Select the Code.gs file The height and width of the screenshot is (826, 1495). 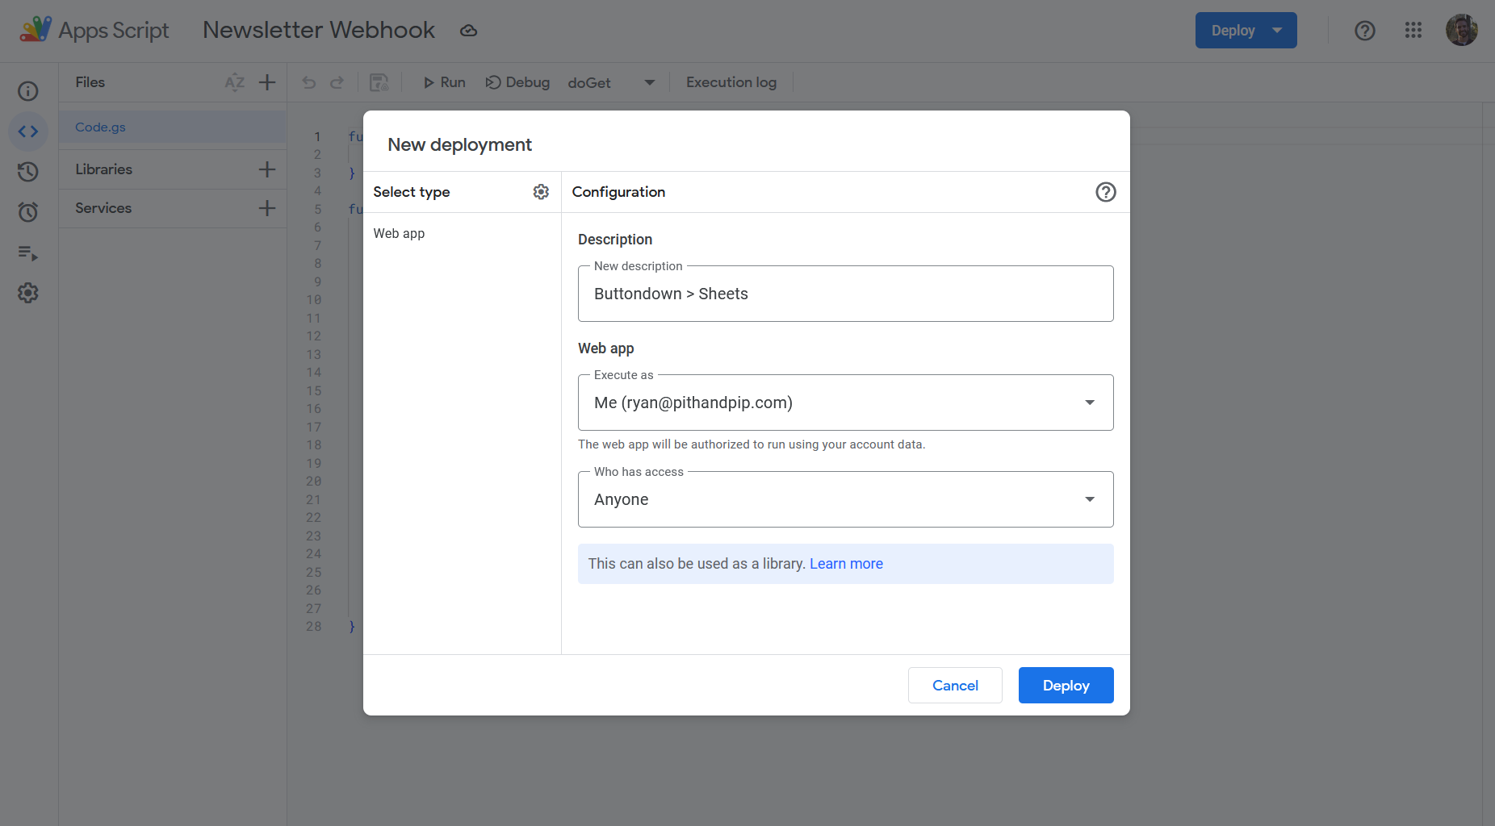pos(100,127)
